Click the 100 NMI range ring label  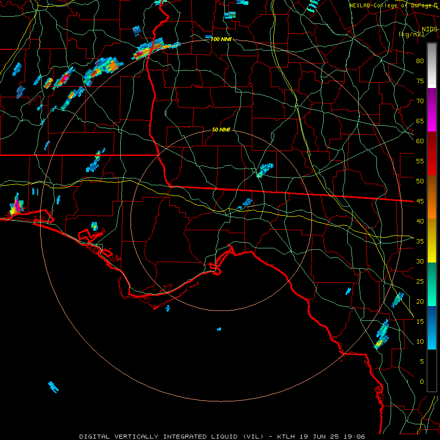221,39
